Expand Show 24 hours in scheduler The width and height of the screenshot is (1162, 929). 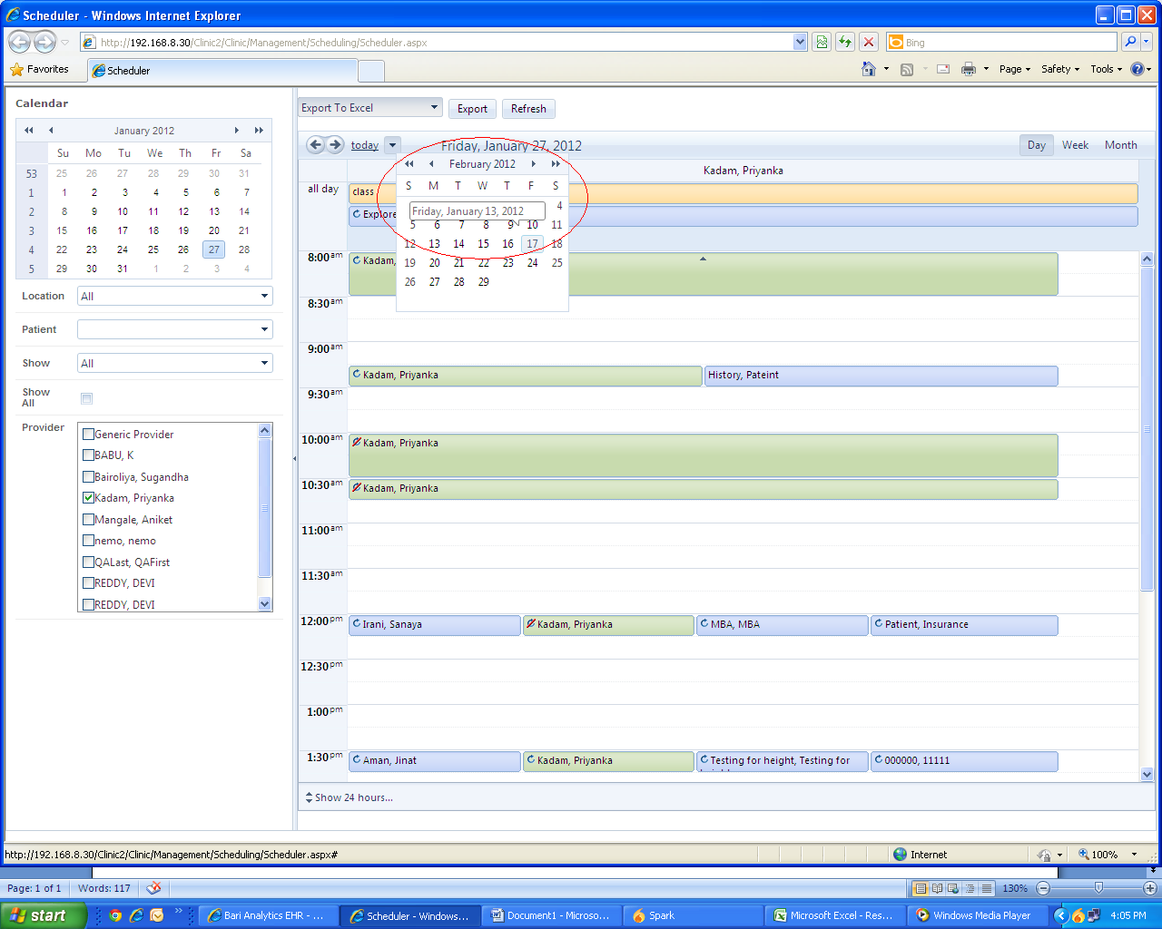point(350,797)
